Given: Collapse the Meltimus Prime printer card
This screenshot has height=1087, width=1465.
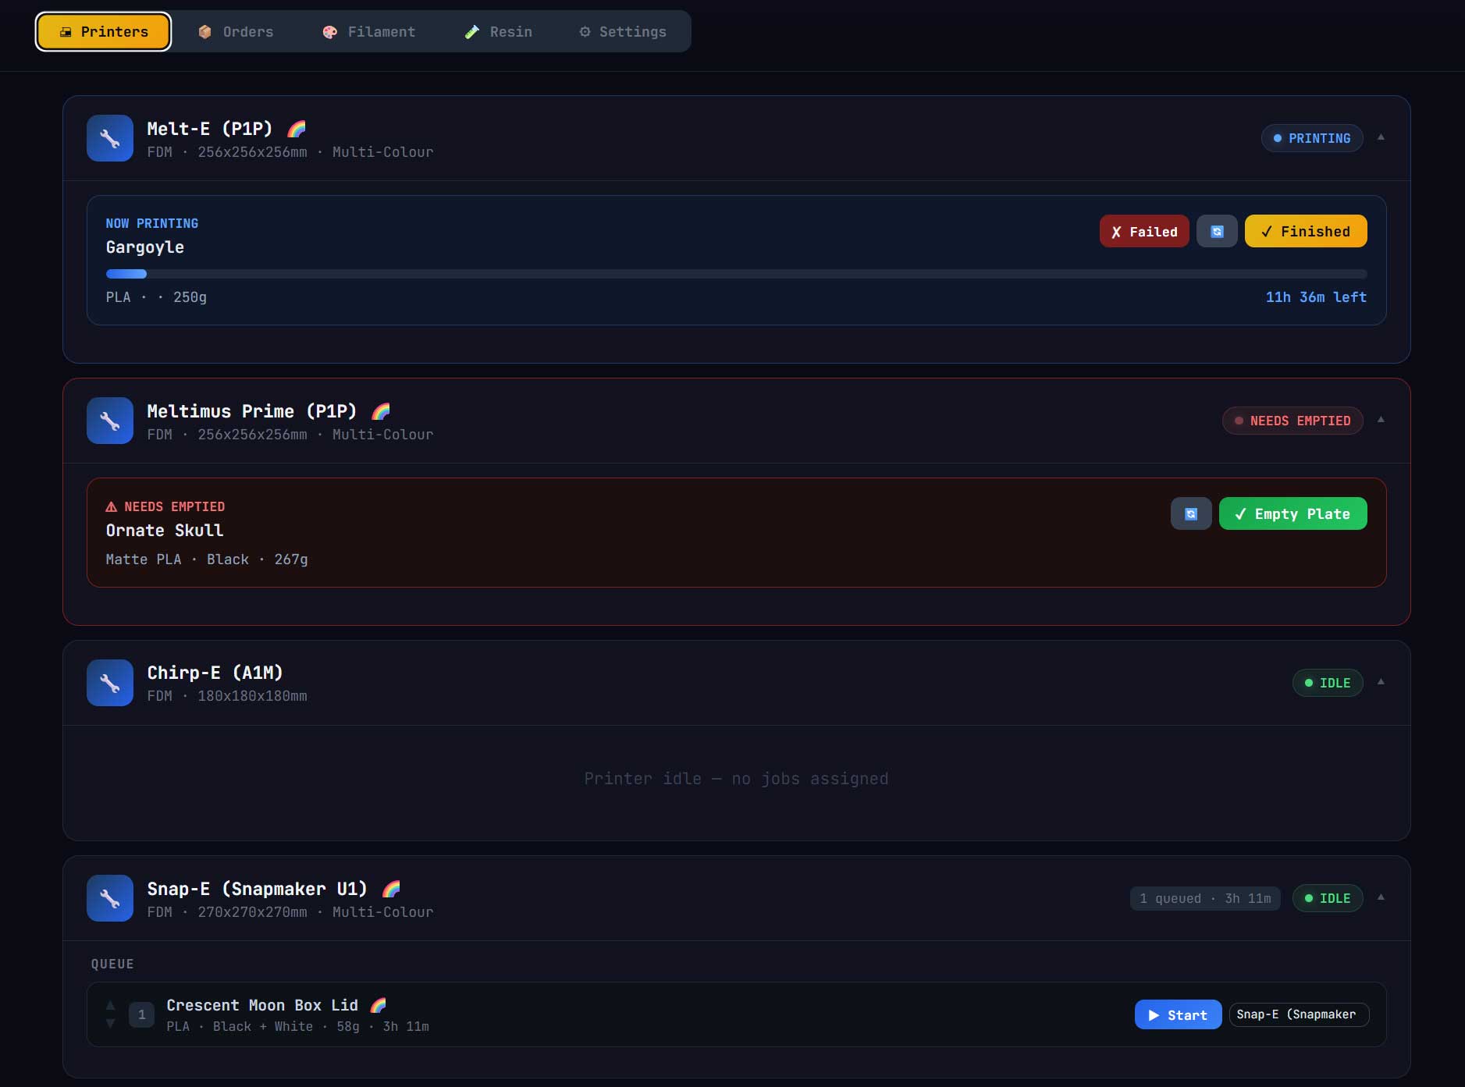Looking at the screenshot, I should click(x=1381, y=420).
